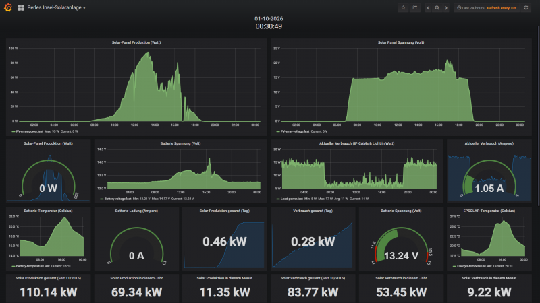Zoom out time range magnifier

point(437,7)
